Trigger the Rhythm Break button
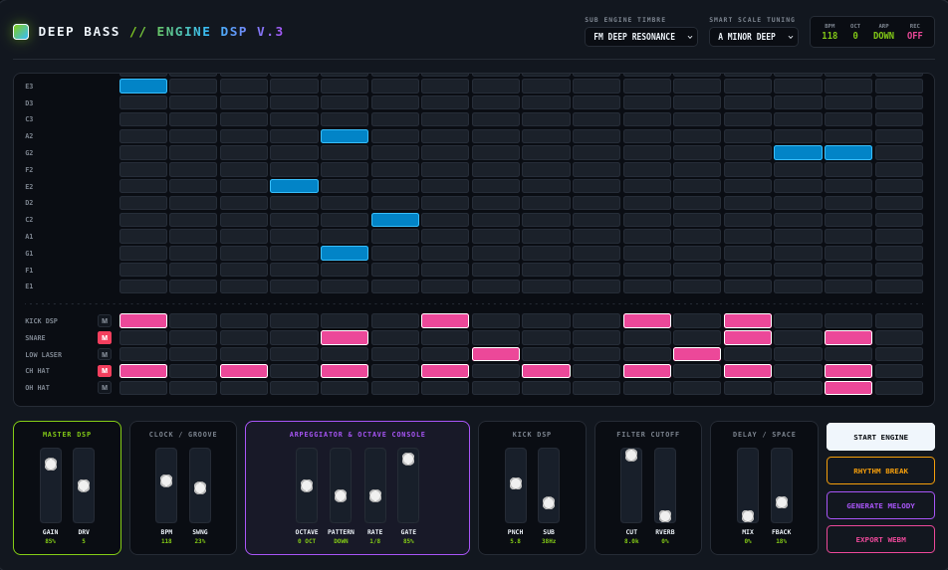948x570 pixels. coord(880,471)
